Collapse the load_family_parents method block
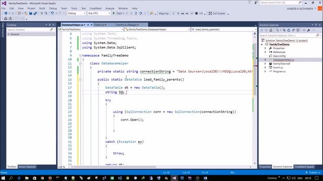 click(x=80, y=79)
